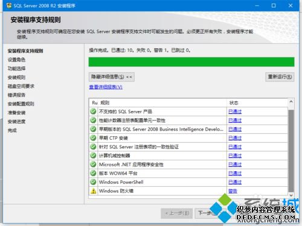This screenshot has width=302, height=226.
Task: Hide details with 隐藏详细信息(S) button
Action: [x=112, y=77]
